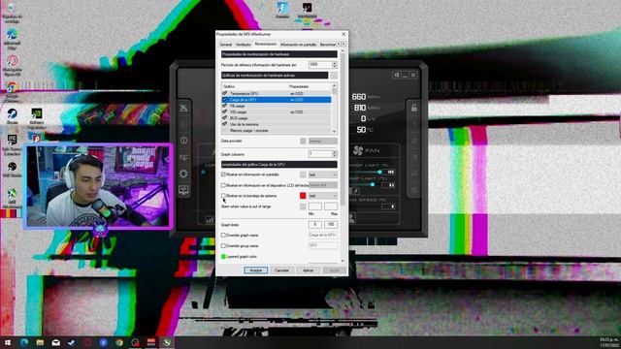The image size is (621, 349).
Task: Open the Mail app from the taskbar
Action: tap(56, 342)
